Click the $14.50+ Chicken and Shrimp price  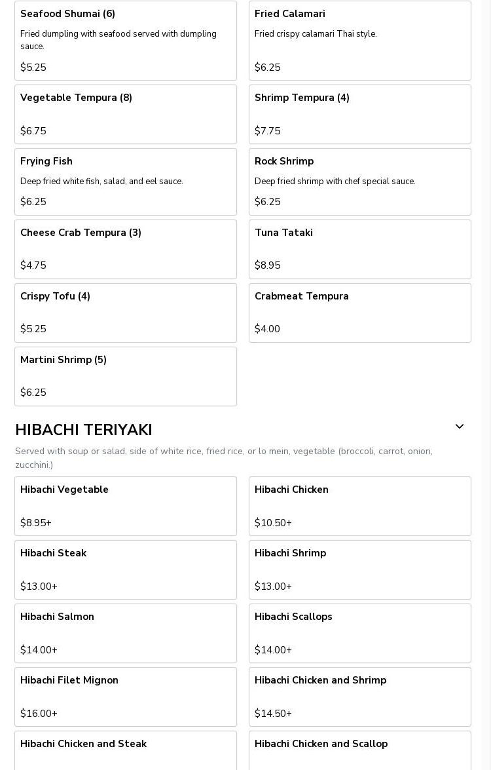click(273, 713)
